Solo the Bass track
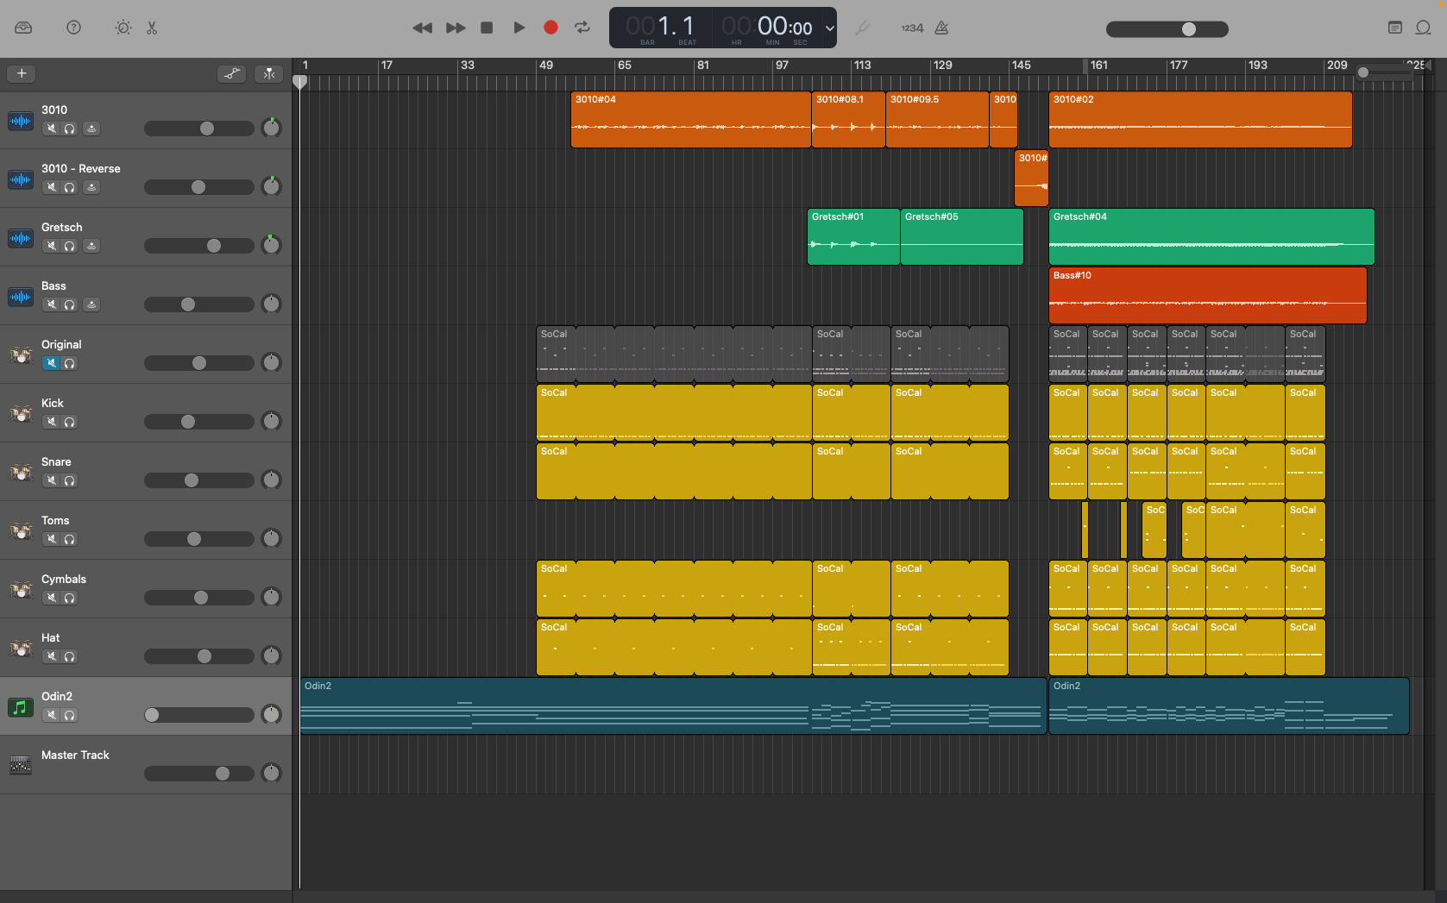The image size is (1447, 903). point(70,304)
